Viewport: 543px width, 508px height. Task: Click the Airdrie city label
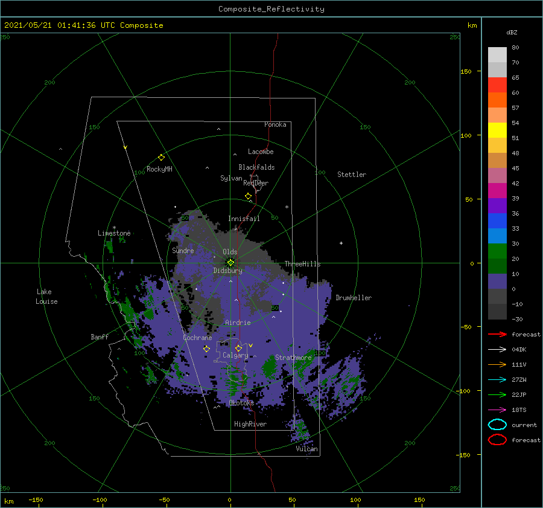238,323
